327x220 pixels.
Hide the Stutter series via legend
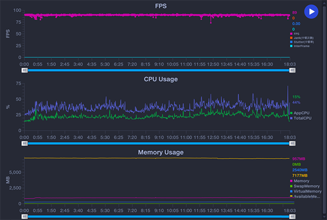(291, 42)
